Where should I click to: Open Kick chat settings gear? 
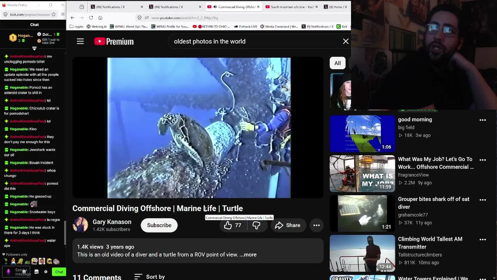pos(45,272)
